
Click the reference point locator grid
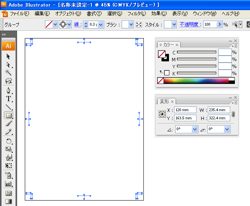[162, 114]
